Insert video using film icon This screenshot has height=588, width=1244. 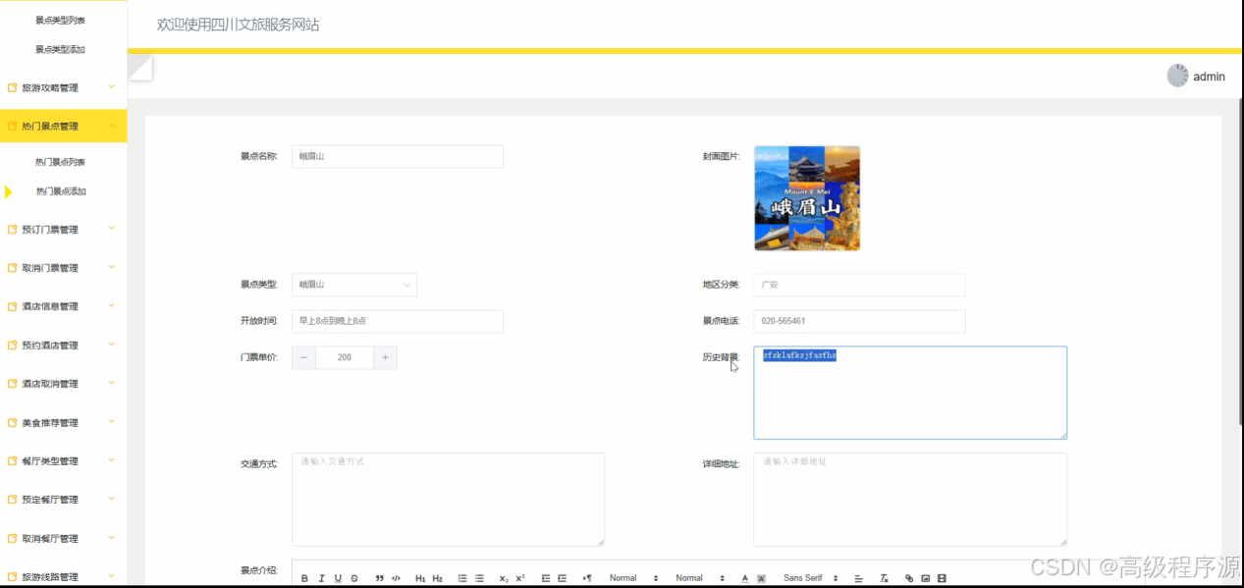point(942,578)
